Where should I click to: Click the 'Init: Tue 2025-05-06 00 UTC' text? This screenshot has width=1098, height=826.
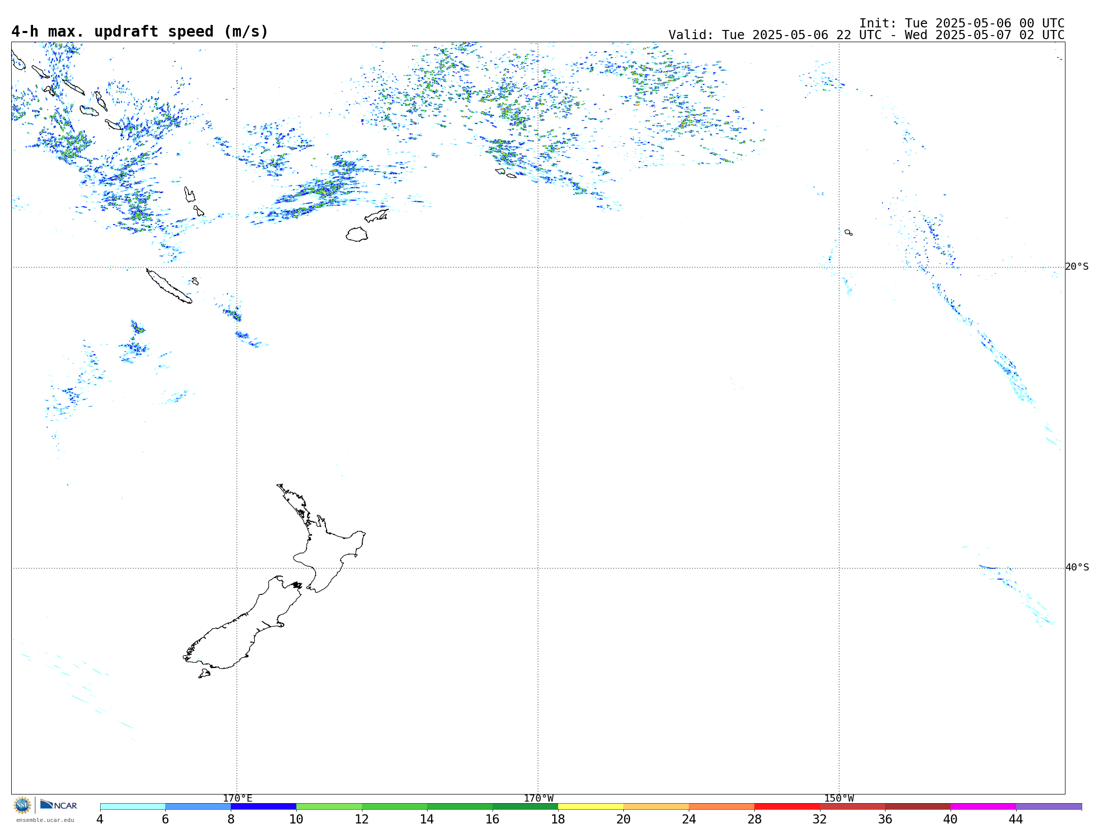(962, 23)
